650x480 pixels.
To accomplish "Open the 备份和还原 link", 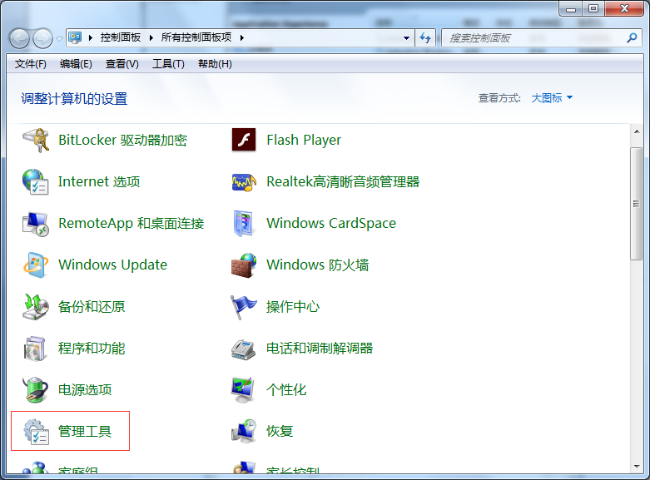I will pos(92,307).
